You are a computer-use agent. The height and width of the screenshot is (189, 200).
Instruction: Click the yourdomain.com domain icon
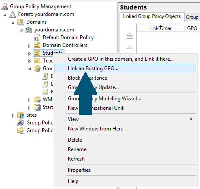pos(29,30)
